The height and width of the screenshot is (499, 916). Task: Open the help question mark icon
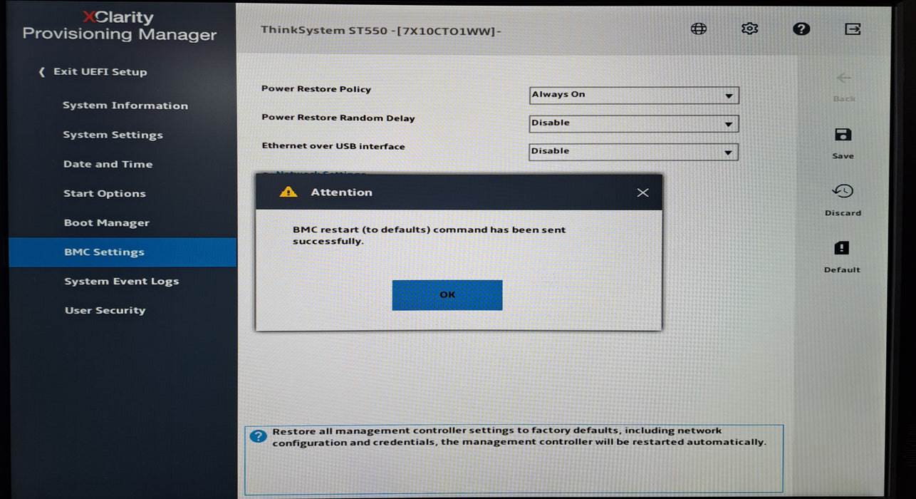(801, 29)
